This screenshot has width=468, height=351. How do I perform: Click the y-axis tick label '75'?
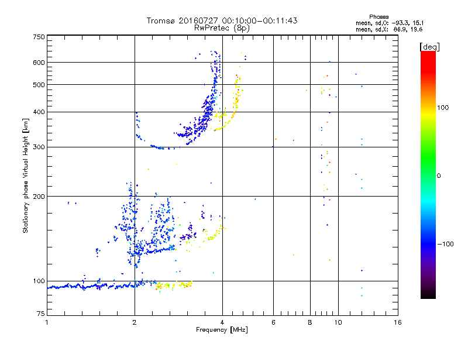41,314
